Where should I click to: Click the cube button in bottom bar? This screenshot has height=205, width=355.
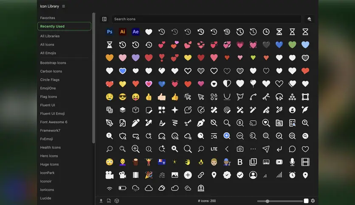click(x=117, y=201)
